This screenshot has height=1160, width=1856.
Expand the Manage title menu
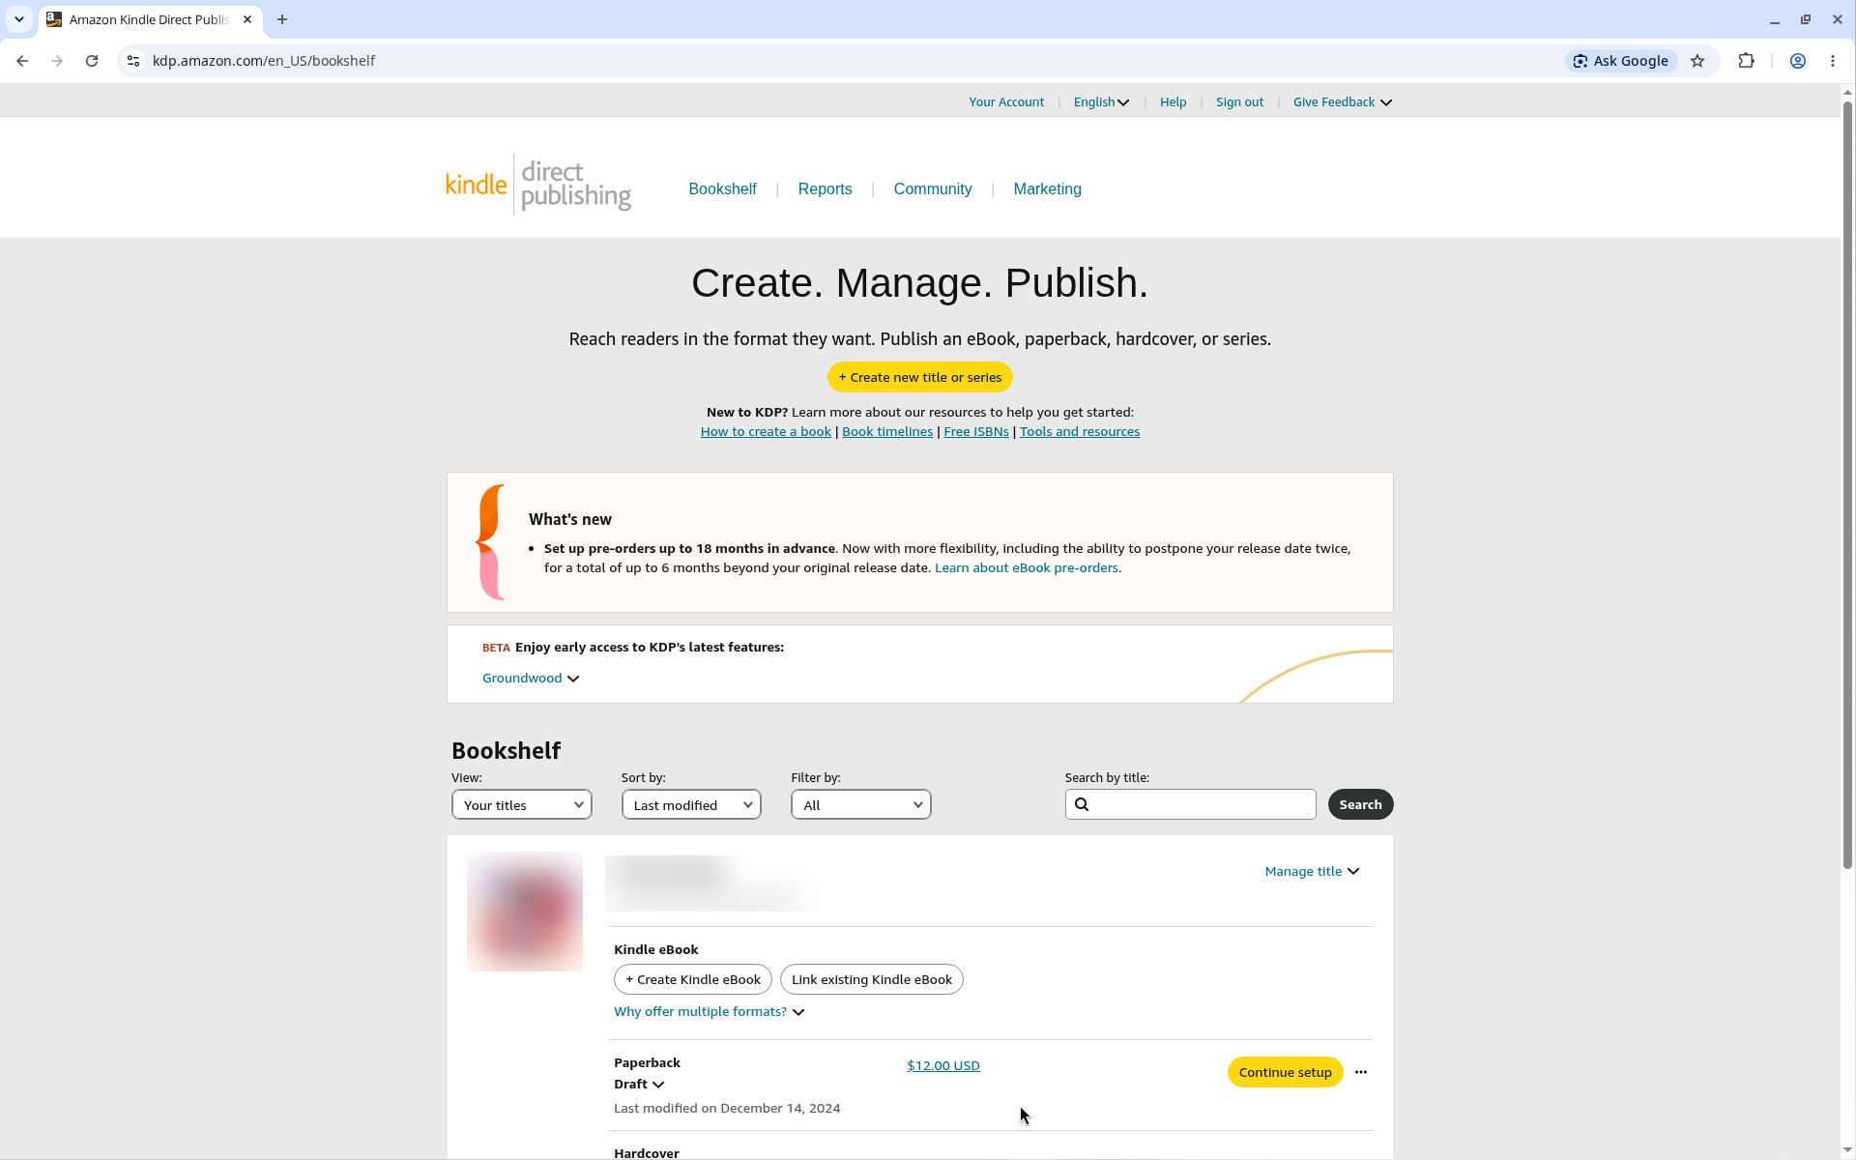1312,872
